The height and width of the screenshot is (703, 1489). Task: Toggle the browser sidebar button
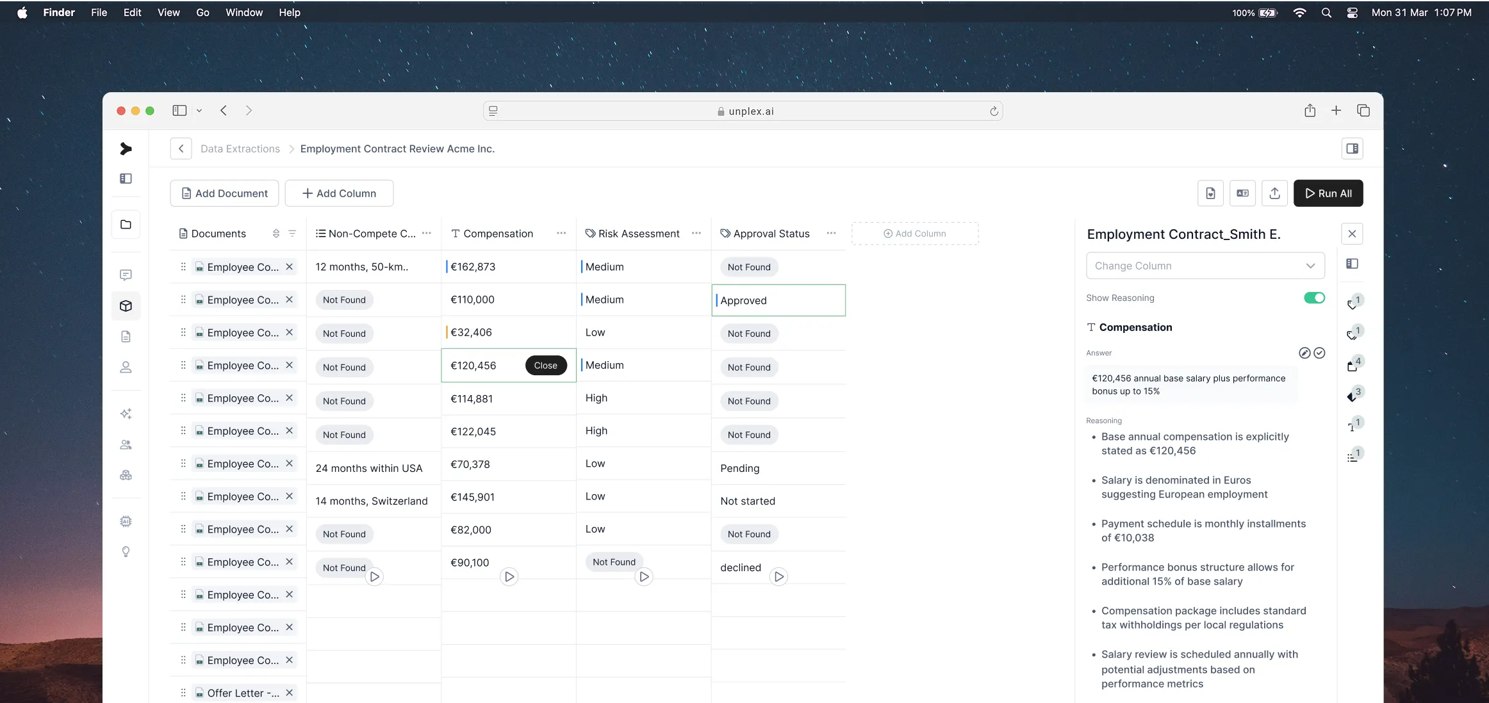click(179, 111)
